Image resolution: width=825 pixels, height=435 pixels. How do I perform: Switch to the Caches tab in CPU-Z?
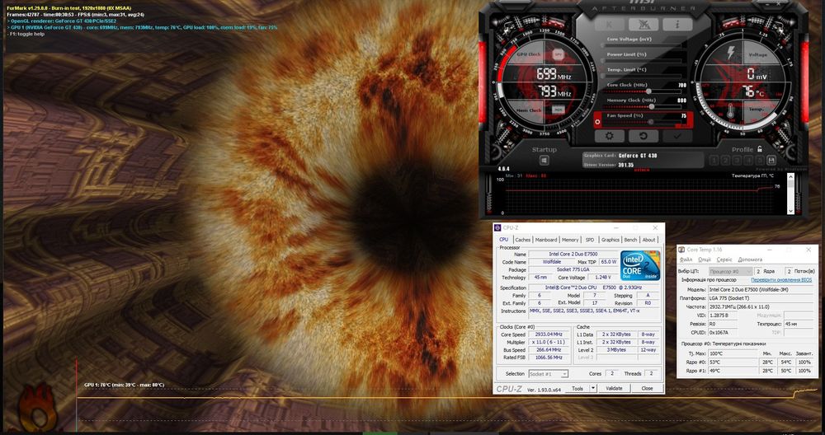522,240
